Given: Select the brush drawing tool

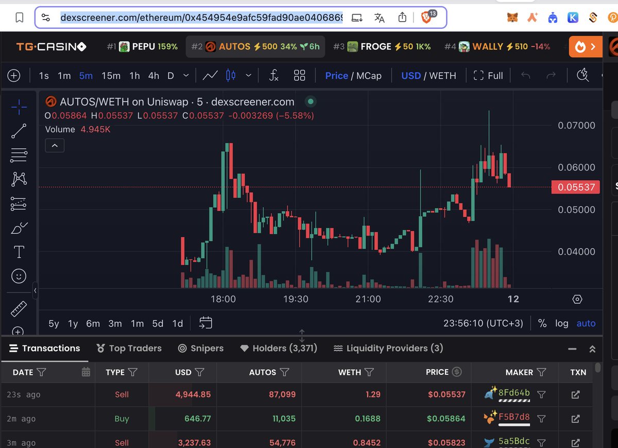Looking at the screenshot, I should coord(19,228).
